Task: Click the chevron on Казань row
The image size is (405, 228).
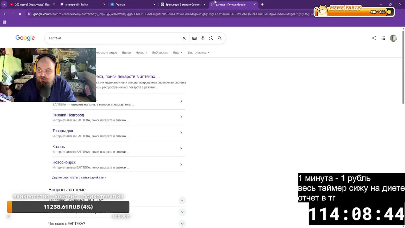Action: 181,149
